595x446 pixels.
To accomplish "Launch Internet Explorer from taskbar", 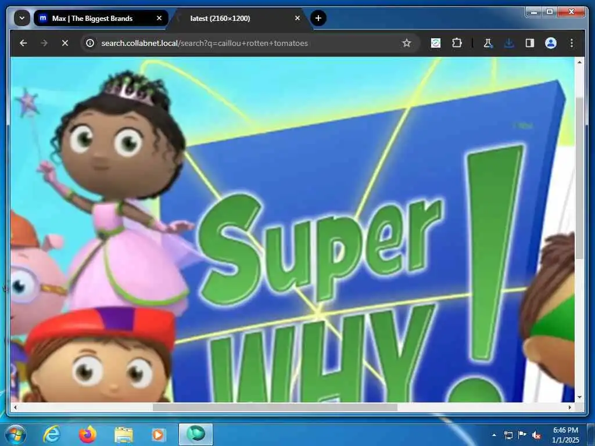I will [x=52, y=434].
